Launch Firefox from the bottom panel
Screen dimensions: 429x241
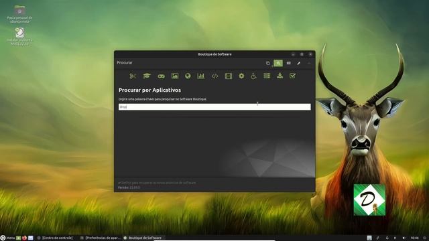[x=24, y=238]
